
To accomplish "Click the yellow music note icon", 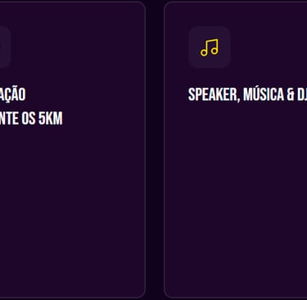I will tap(210, 48).
